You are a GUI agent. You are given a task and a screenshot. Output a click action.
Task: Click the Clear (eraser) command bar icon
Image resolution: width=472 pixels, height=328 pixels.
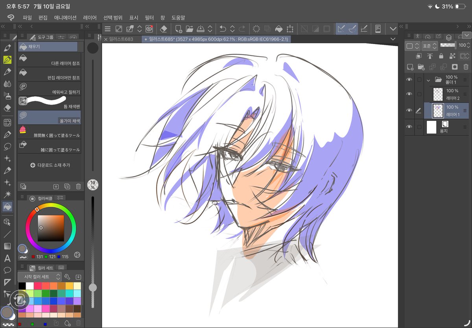click(164, 29)
